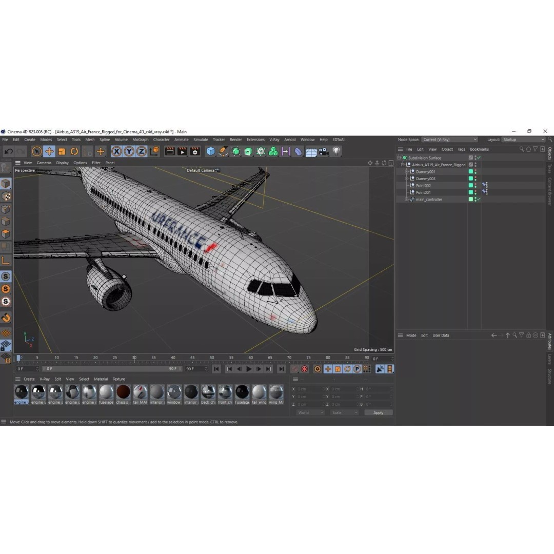Click the viewport Panel menu

click(x=110, y=163)
